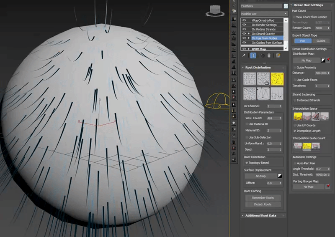335x237 pixels.
Task: Choose the first Interpolation Space icon
Action: (298, 117)
